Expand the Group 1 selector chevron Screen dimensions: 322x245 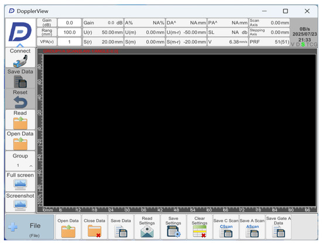pos(31,166)
